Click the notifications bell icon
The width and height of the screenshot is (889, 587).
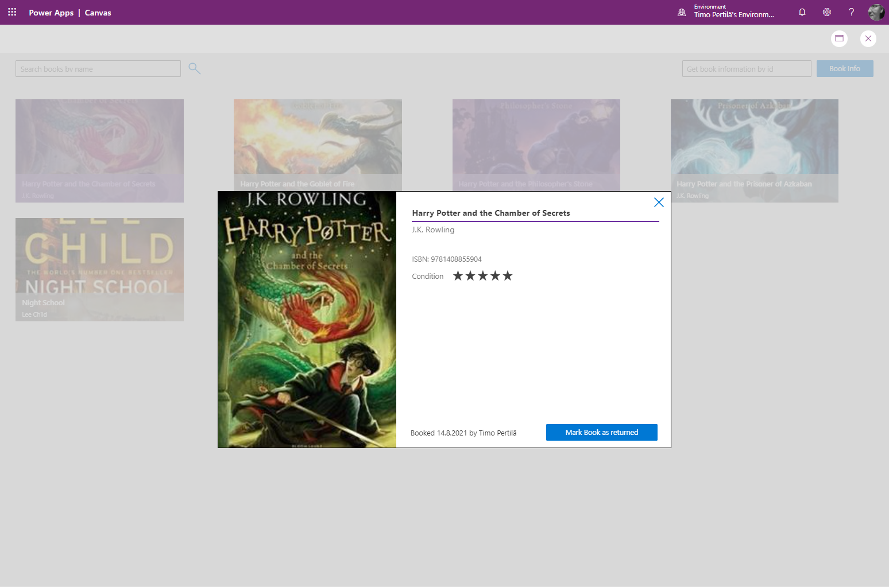pyautogui.click(x=802, y=12)
